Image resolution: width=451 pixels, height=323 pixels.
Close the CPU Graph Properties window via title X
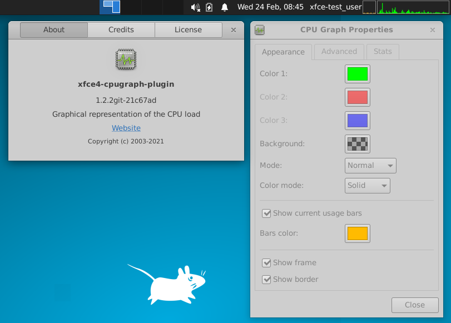(433, 30)
